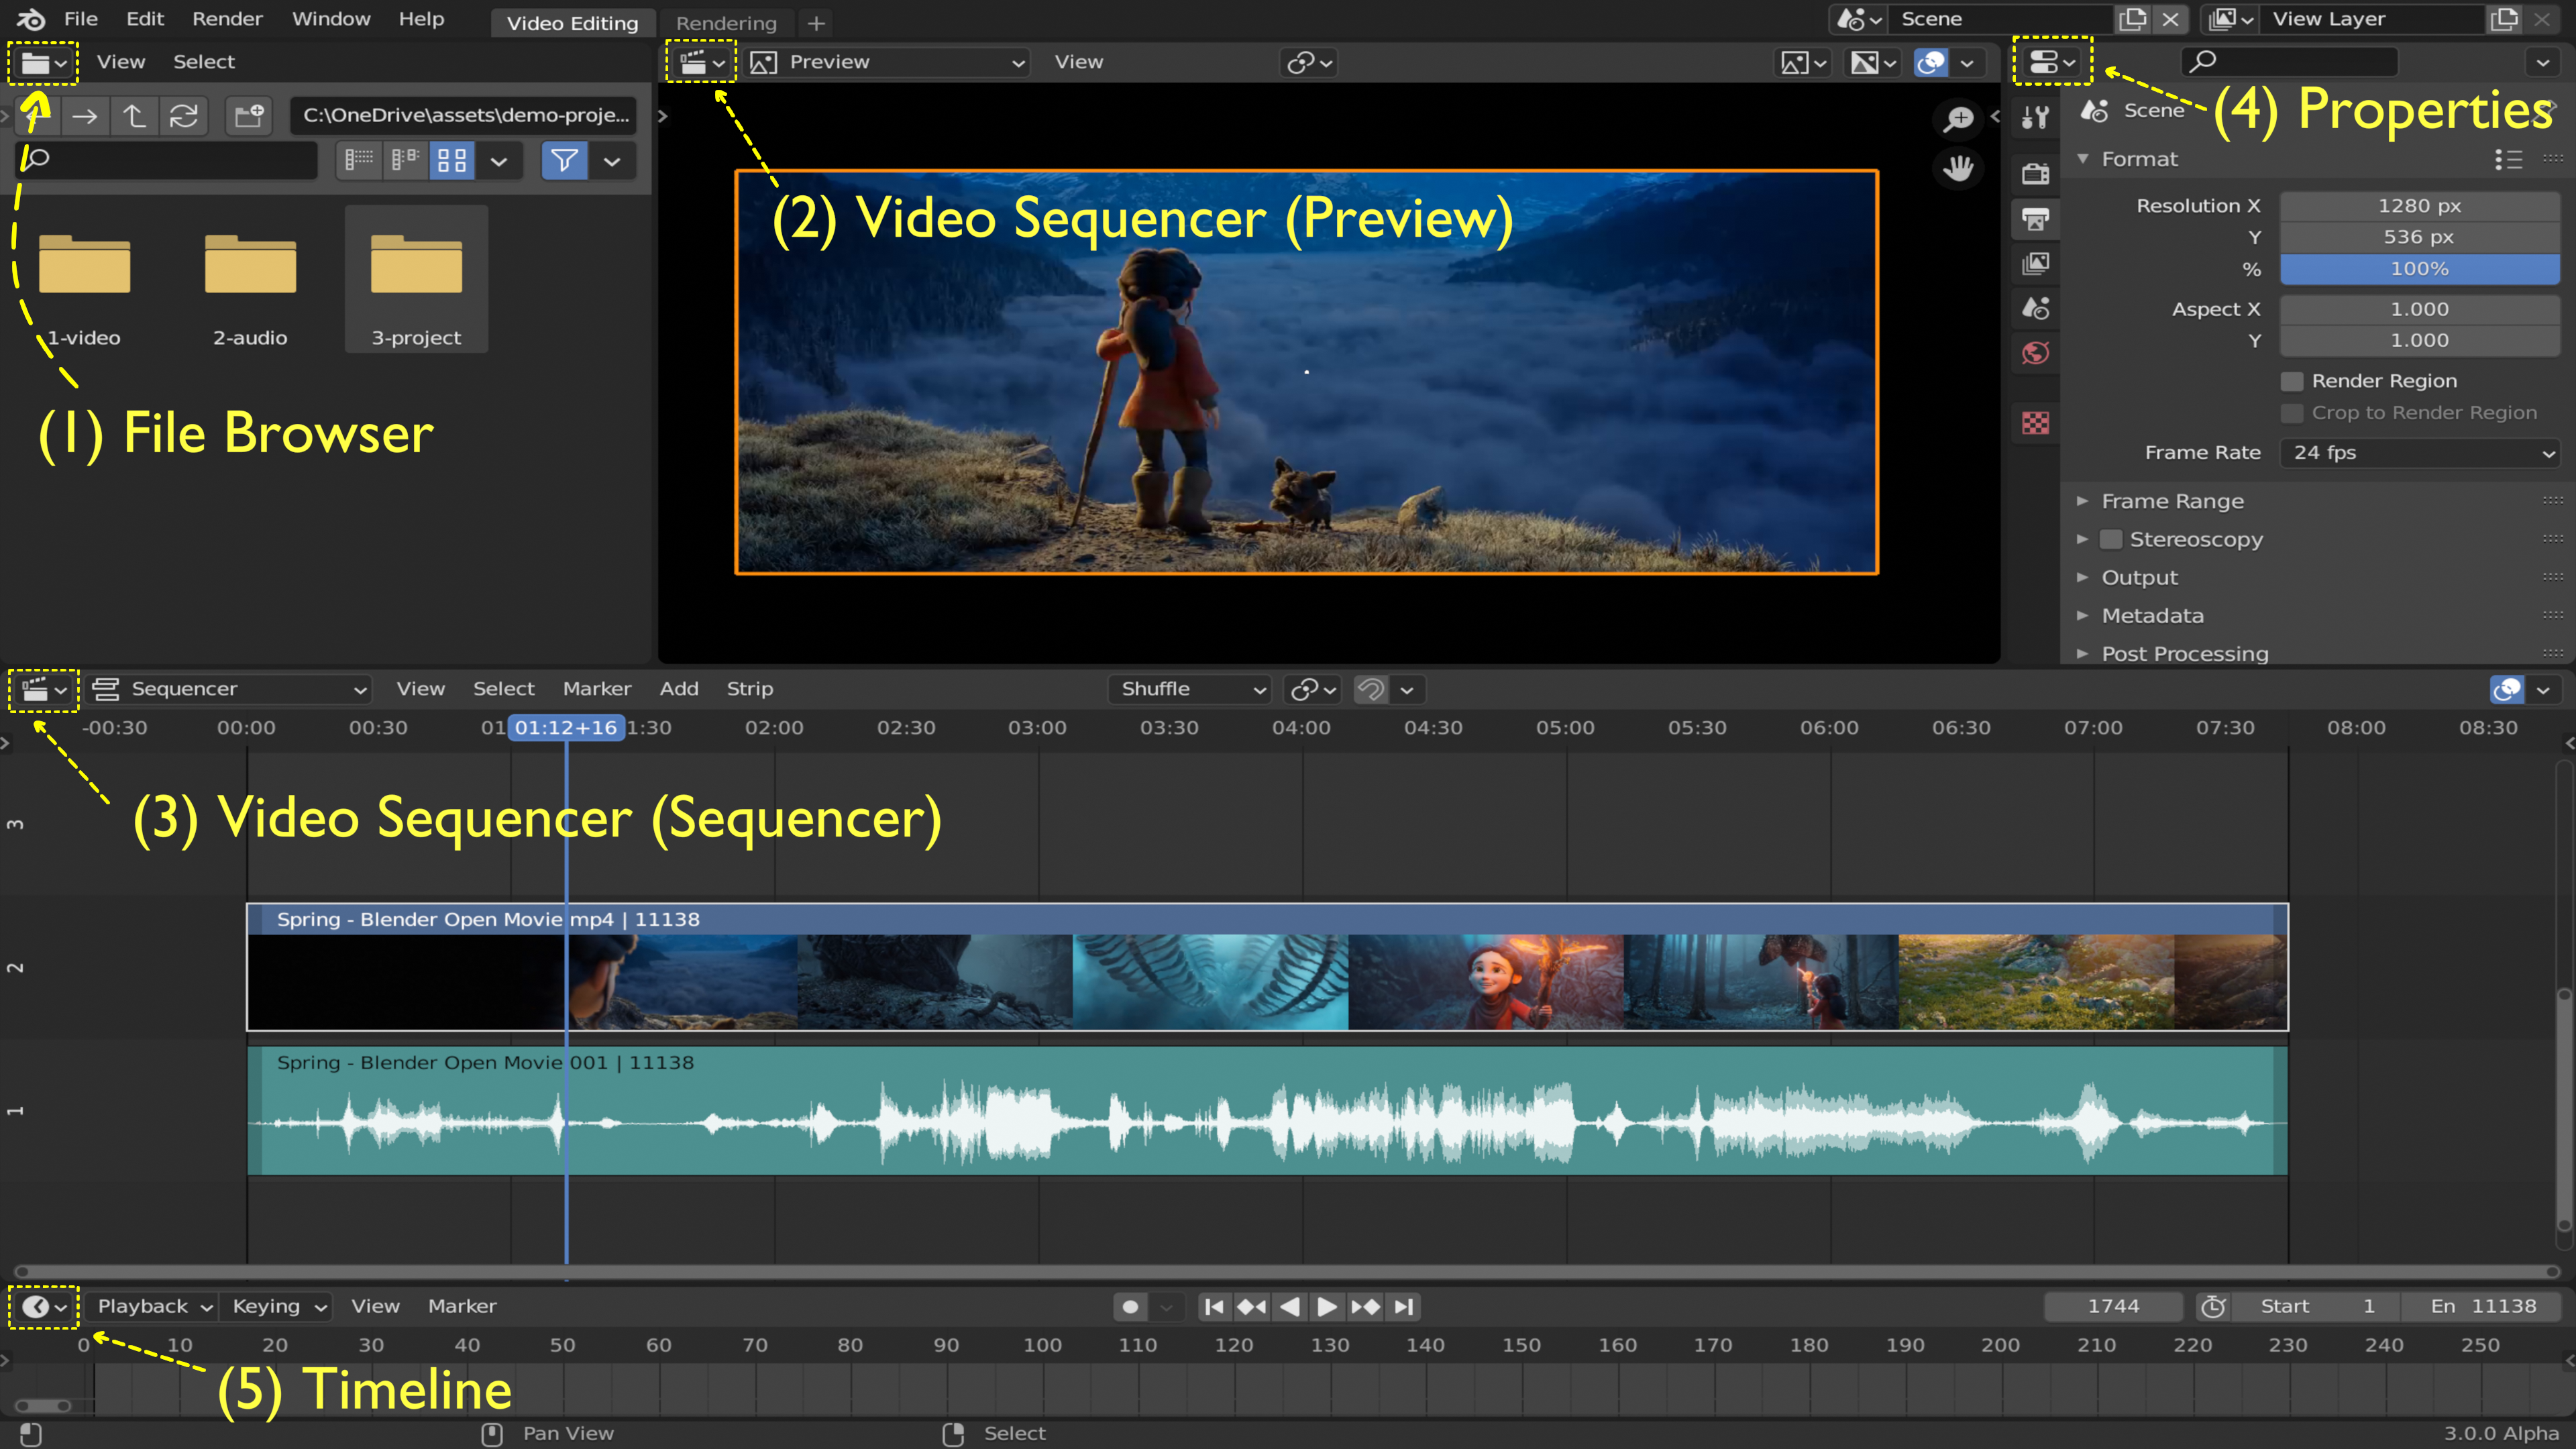Toggle sequencer overlays button
The image size is (2576, 1449).
coord(2506,689)
